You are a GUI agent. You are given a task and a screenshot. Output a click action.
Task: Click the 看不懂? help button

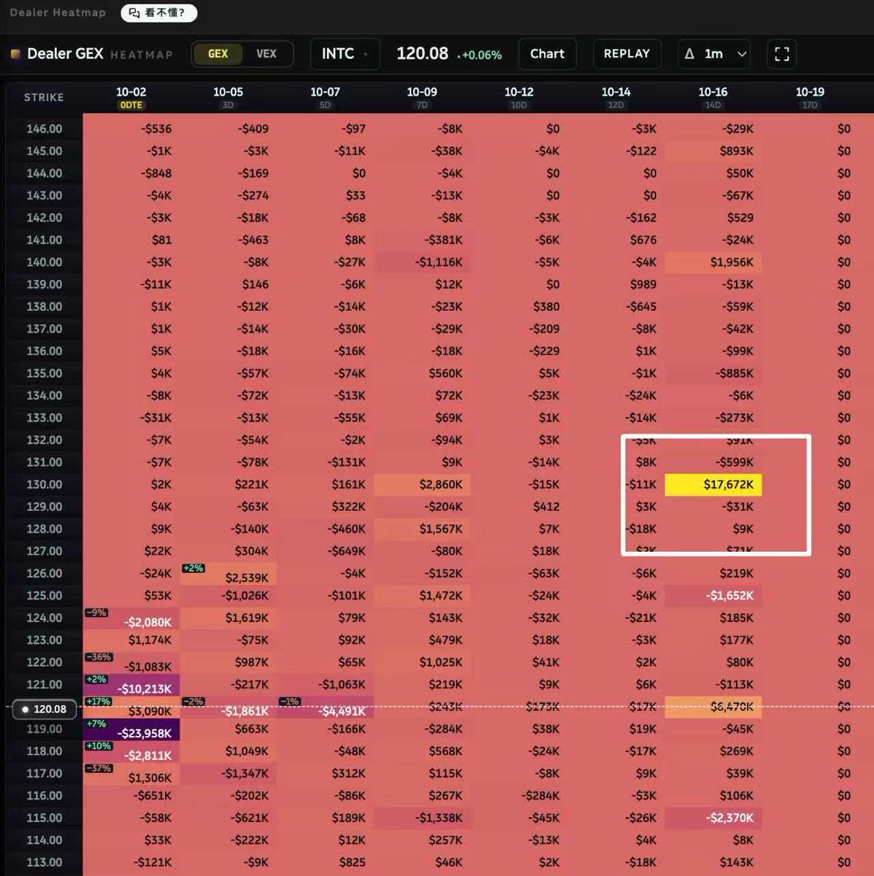159,12
